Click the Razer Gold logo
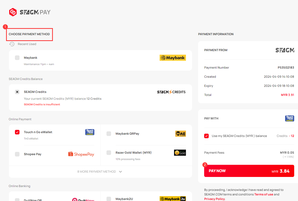The image size is (298, 201). [x=180, y=153]
